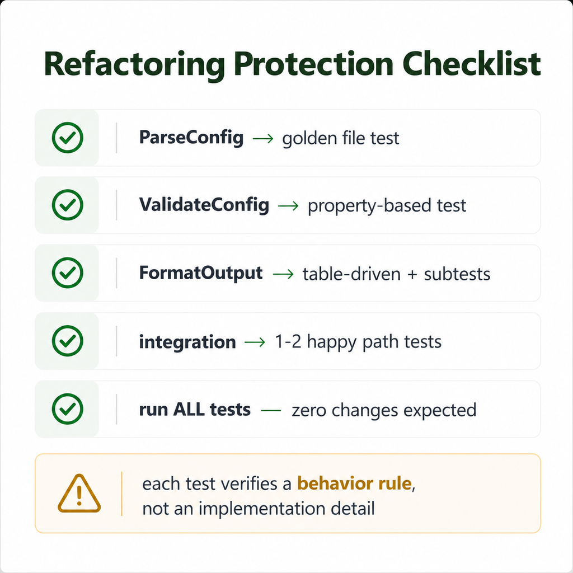Click the highlighted behavior rule text

[354, 483]
